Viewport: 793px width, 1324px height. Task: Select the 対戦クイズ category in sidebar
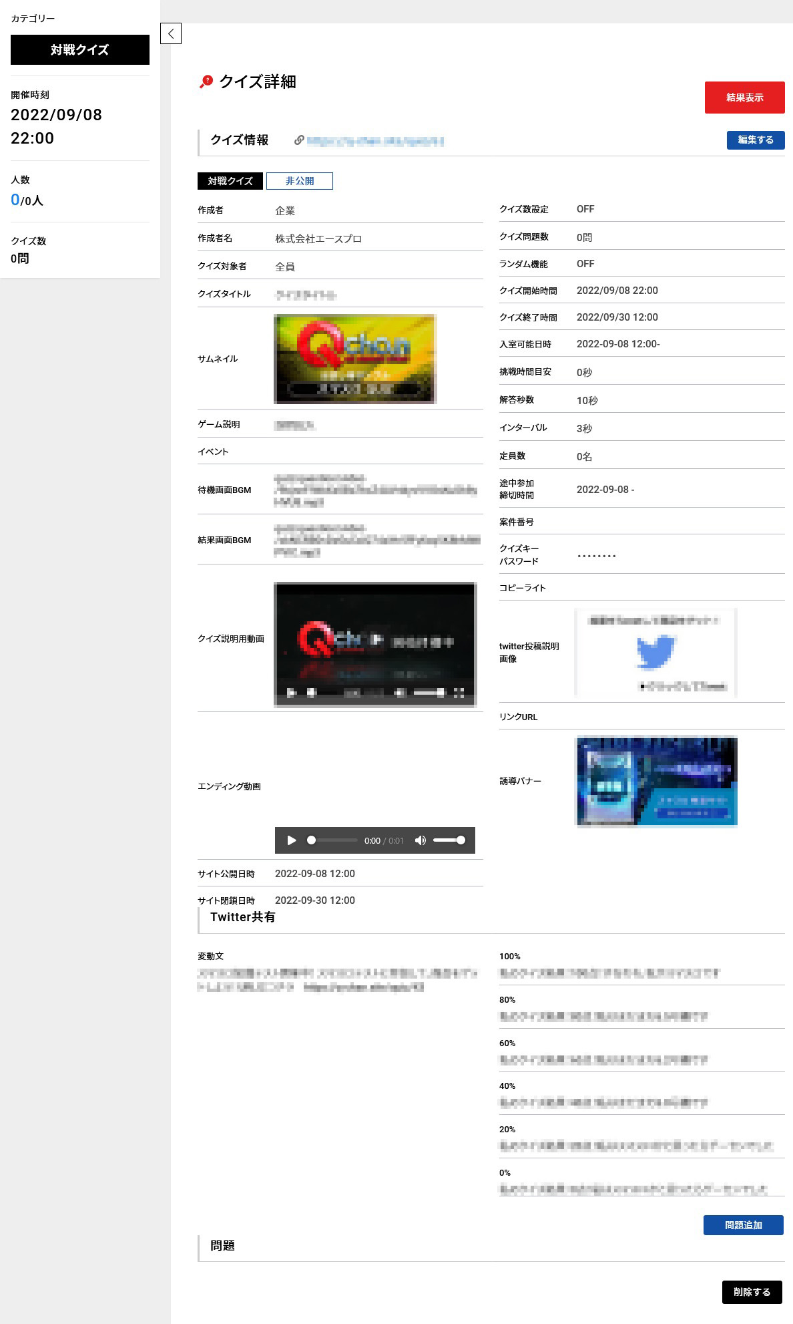pyautogui.click(x=80, y=50)
